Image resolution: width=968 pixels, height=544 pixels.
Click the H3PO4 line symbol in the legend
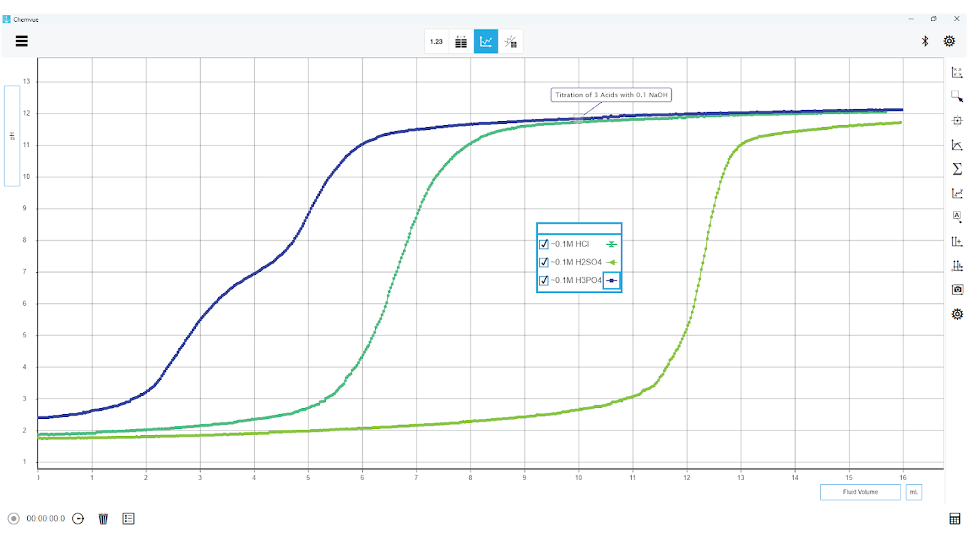pyautogui.click(x=611, y=280)
